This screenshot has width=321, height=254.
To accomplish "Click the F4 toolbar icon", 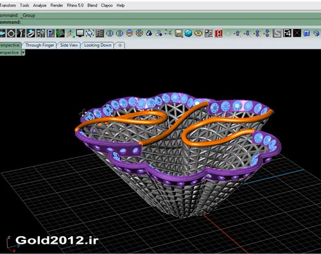I will tap(287, 33).
